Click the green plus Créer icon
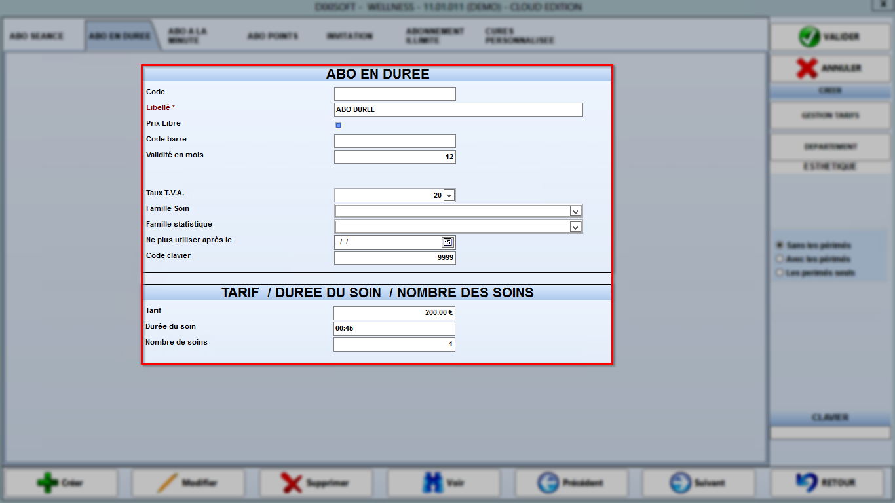The width and height of the screenshot is (895, 503). [x=48, y=483]
